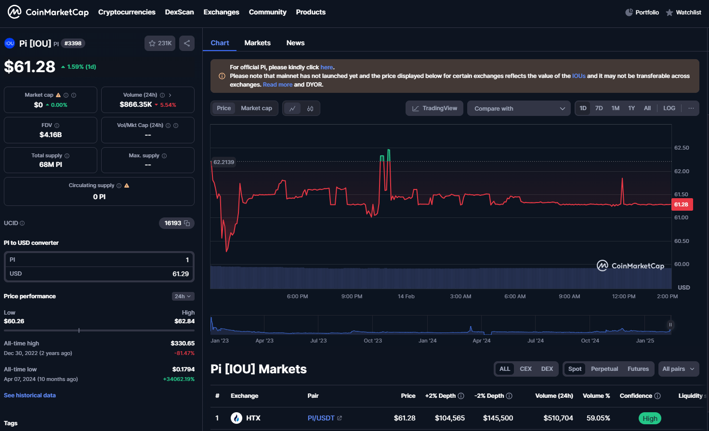
Task: Select 7D chart range
Action: coord(599,108)
